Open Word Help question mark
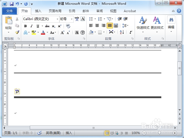The image size is (184, 138). [x=179, y=11]
